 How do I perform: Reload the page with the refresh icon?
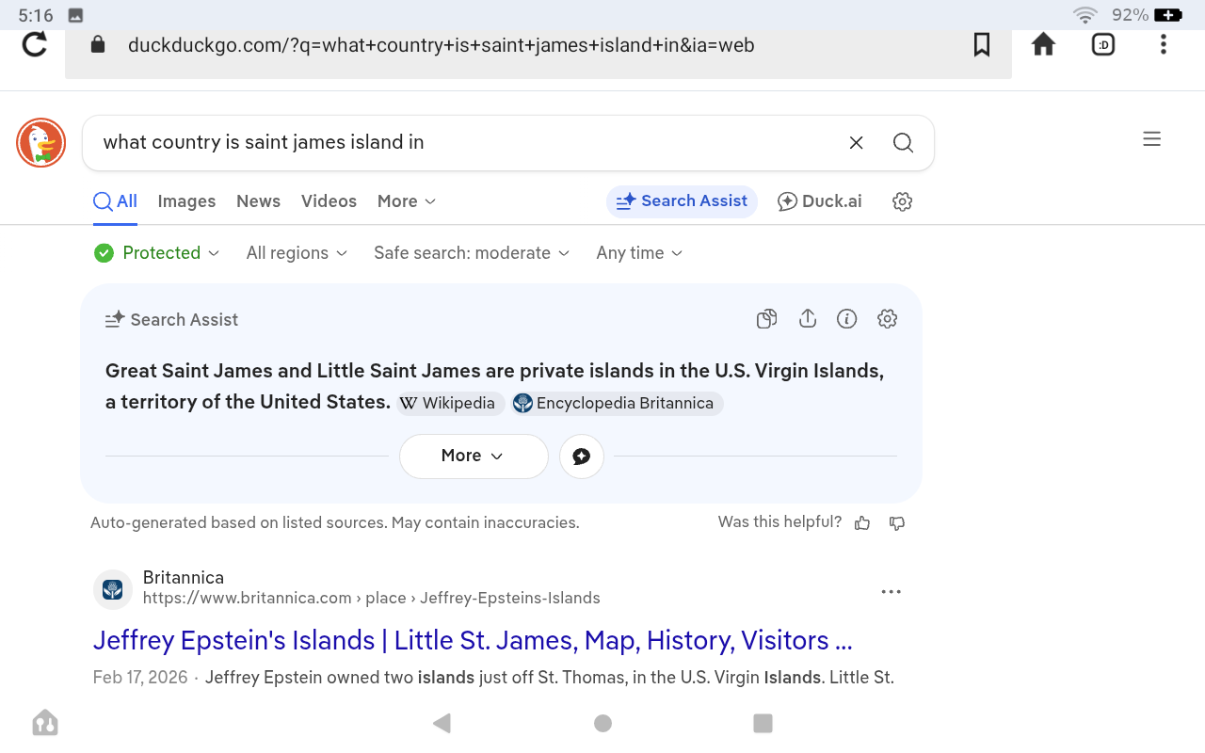tap(35, 44)
